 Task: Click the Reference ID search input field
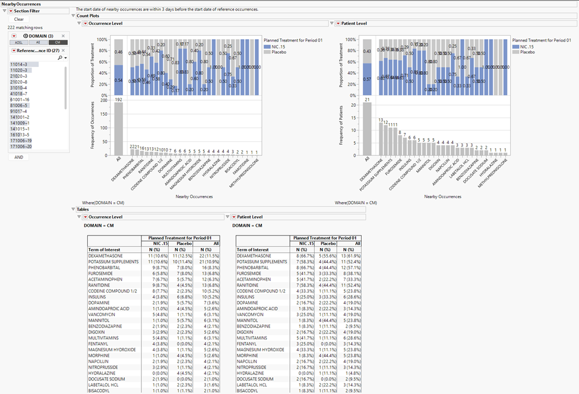33,58
